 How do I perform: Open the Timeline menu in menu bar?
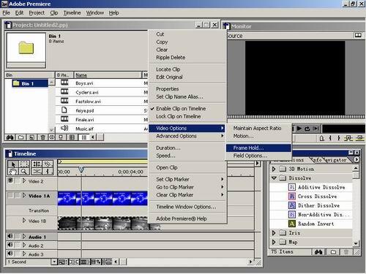[x=72, y=12]
